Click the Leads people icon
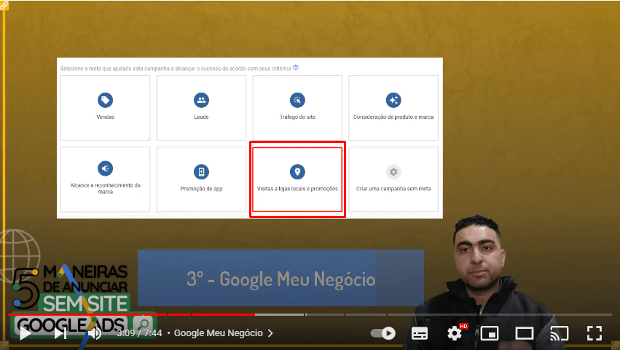Image resolution: width=620 pixels, height=350 pixels. pos(201,100)
